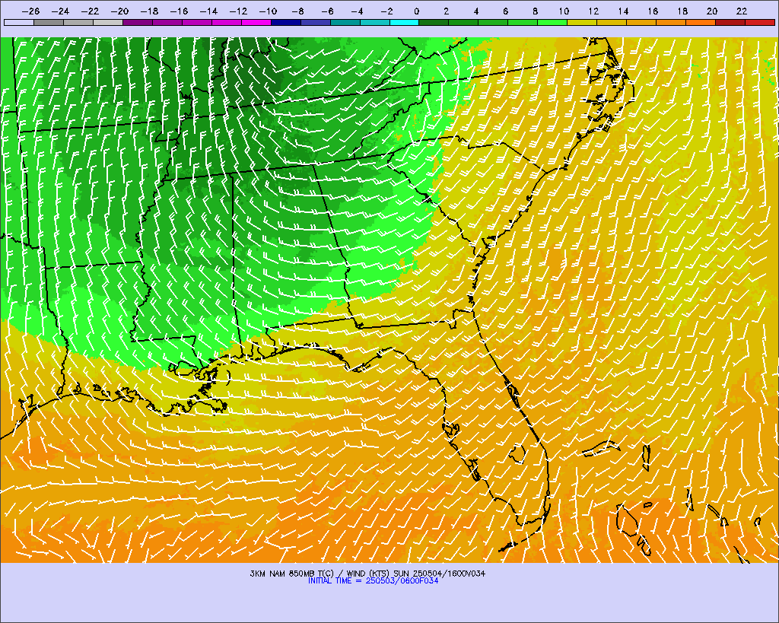Screen dimensions: 779x623
Task: Select the color segment between -18 and -16
Action: [167, 22]
